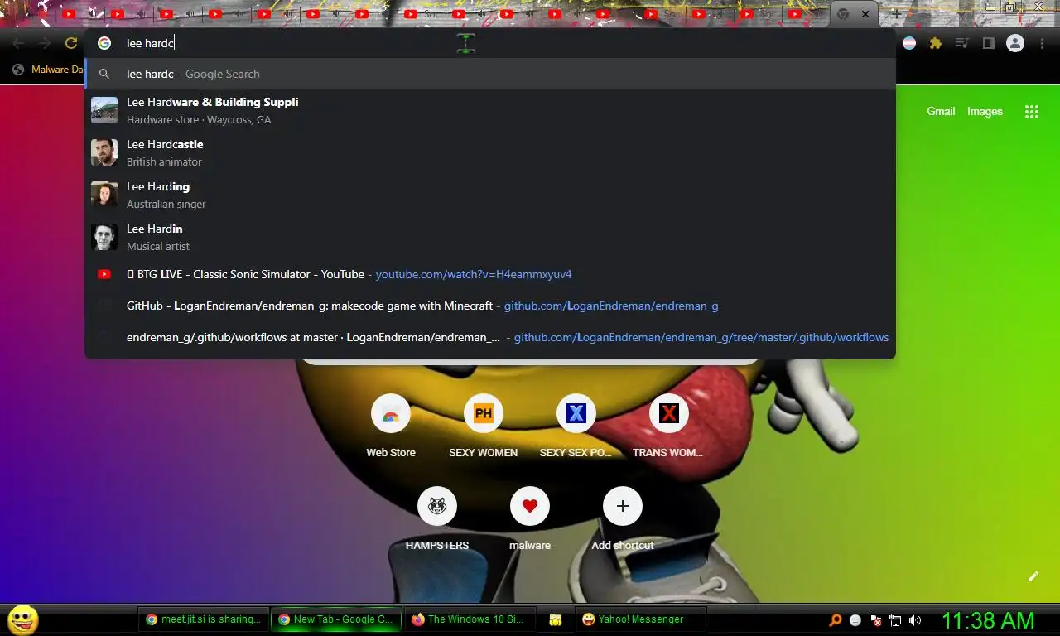Open a new tab with plus button
The height and width of the screenshot is (636, 1060).
896,14
